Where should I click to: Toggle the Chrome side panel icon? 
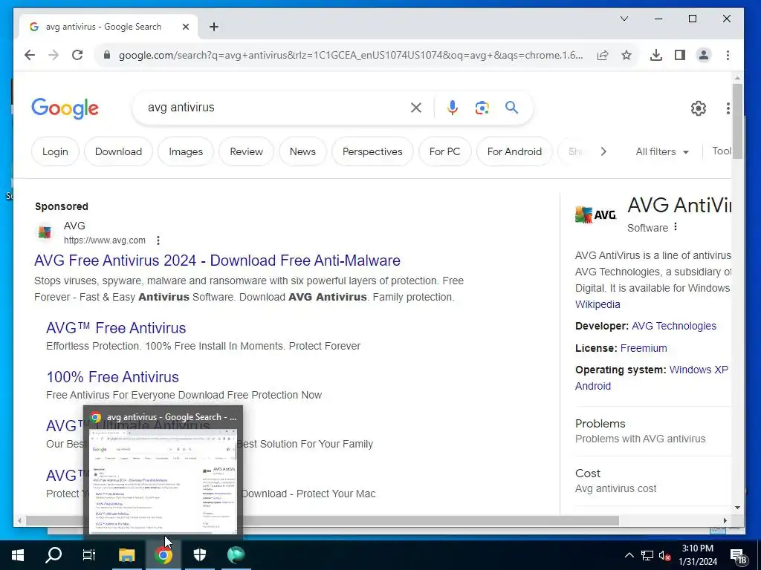tap(680, 55)
